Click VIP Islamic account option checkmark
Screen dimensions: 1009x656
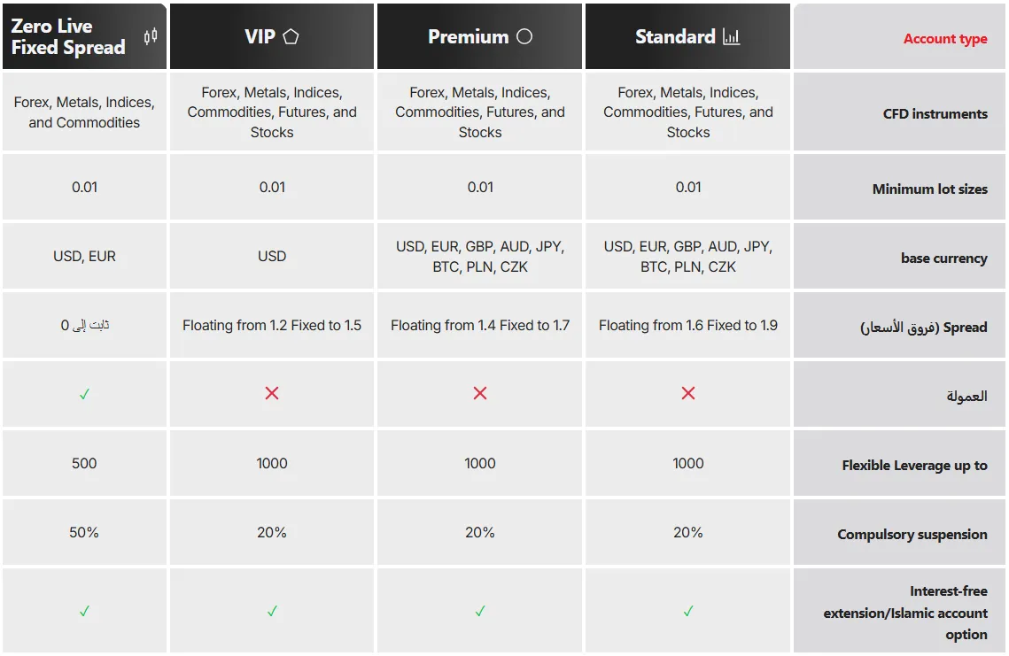(x=272, y=611)
